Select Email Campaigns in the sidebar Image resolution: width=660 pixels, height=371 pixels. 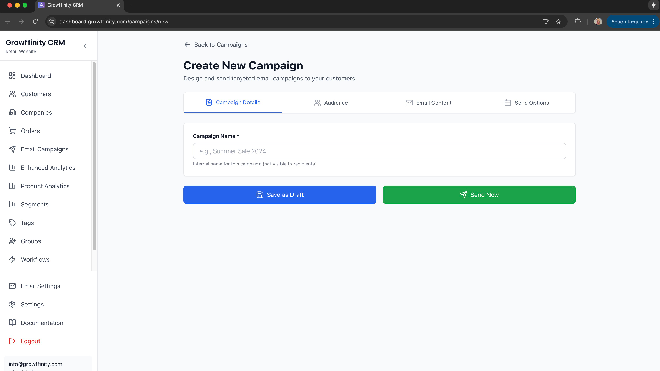click(44, 149)
